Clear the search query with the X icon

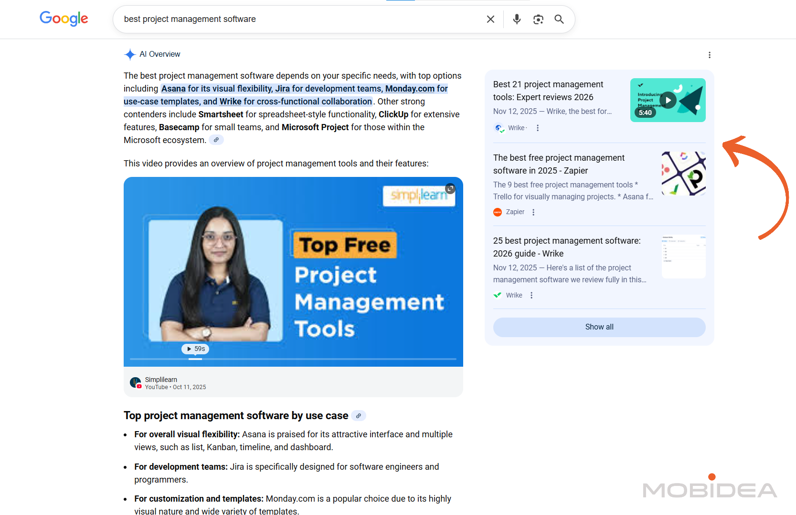490,19
